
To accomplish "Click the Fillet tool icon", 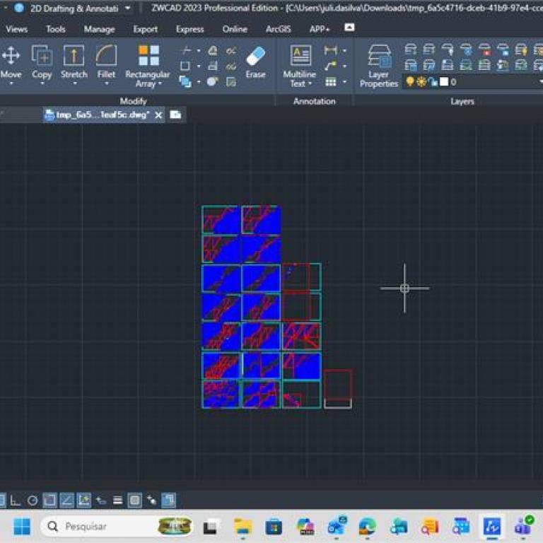I will tap(106, 57).
